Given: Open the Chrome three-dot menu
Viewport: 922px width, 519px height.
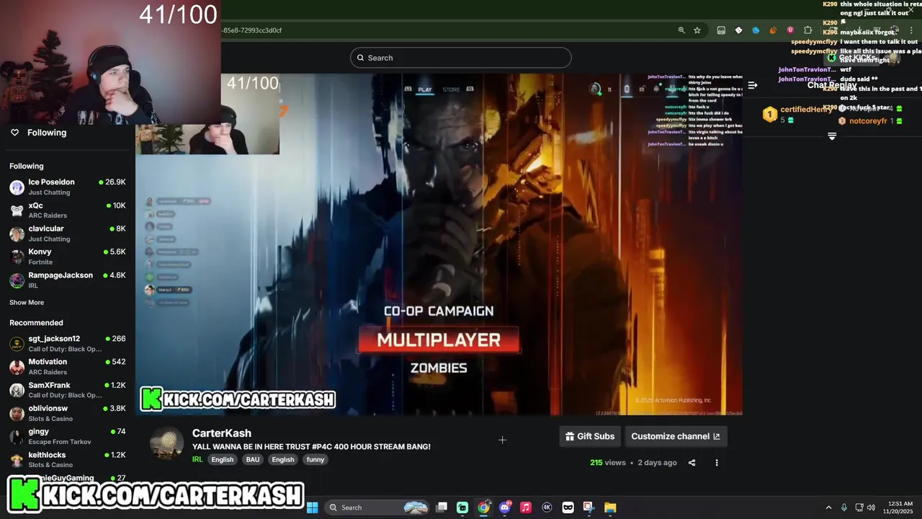Looking at the screenshot, I should point(911,30).
